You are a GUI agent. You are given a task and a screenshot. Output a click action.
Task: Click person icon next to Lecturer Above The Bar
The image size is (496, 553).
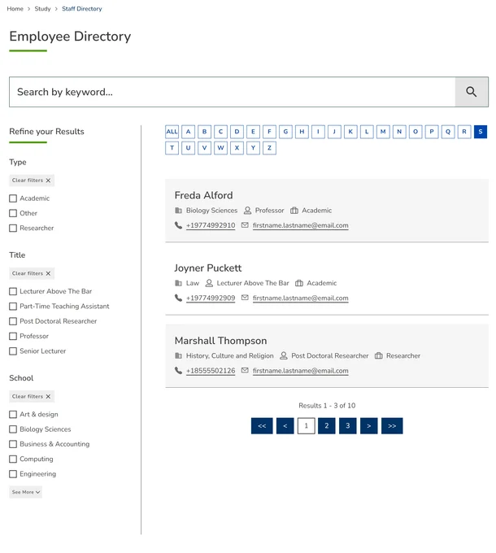pos(209,283)
